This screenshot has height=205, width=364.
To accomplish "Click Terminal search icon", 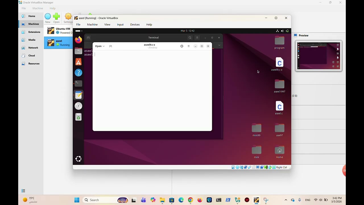I will click(190, 38).
